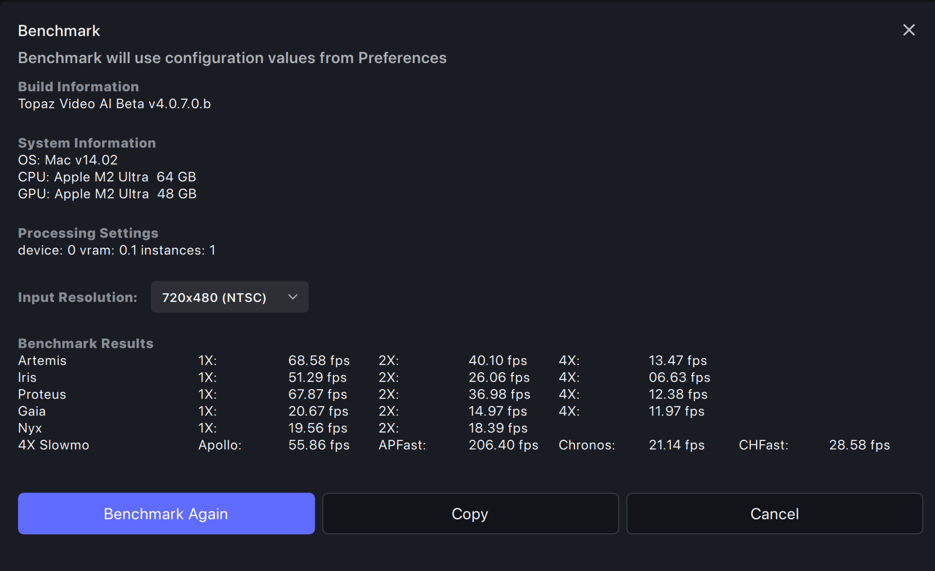Screen dimensions: 935x571
Task: Click the 'Chronos:' label
Action: (x=587, y=445)
